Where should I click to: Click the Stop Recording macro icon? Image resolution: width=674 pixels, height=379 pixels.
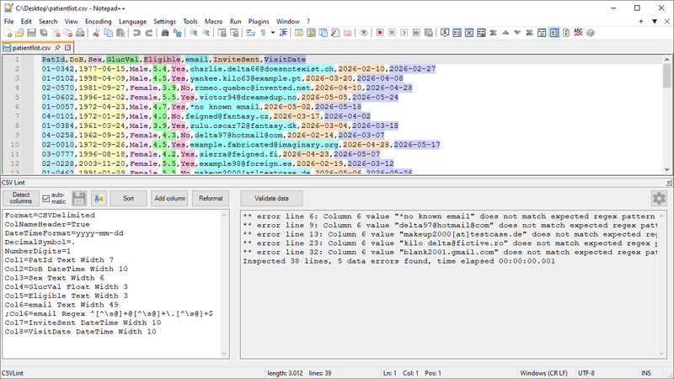pyautogui.click(x=392, y=33)
